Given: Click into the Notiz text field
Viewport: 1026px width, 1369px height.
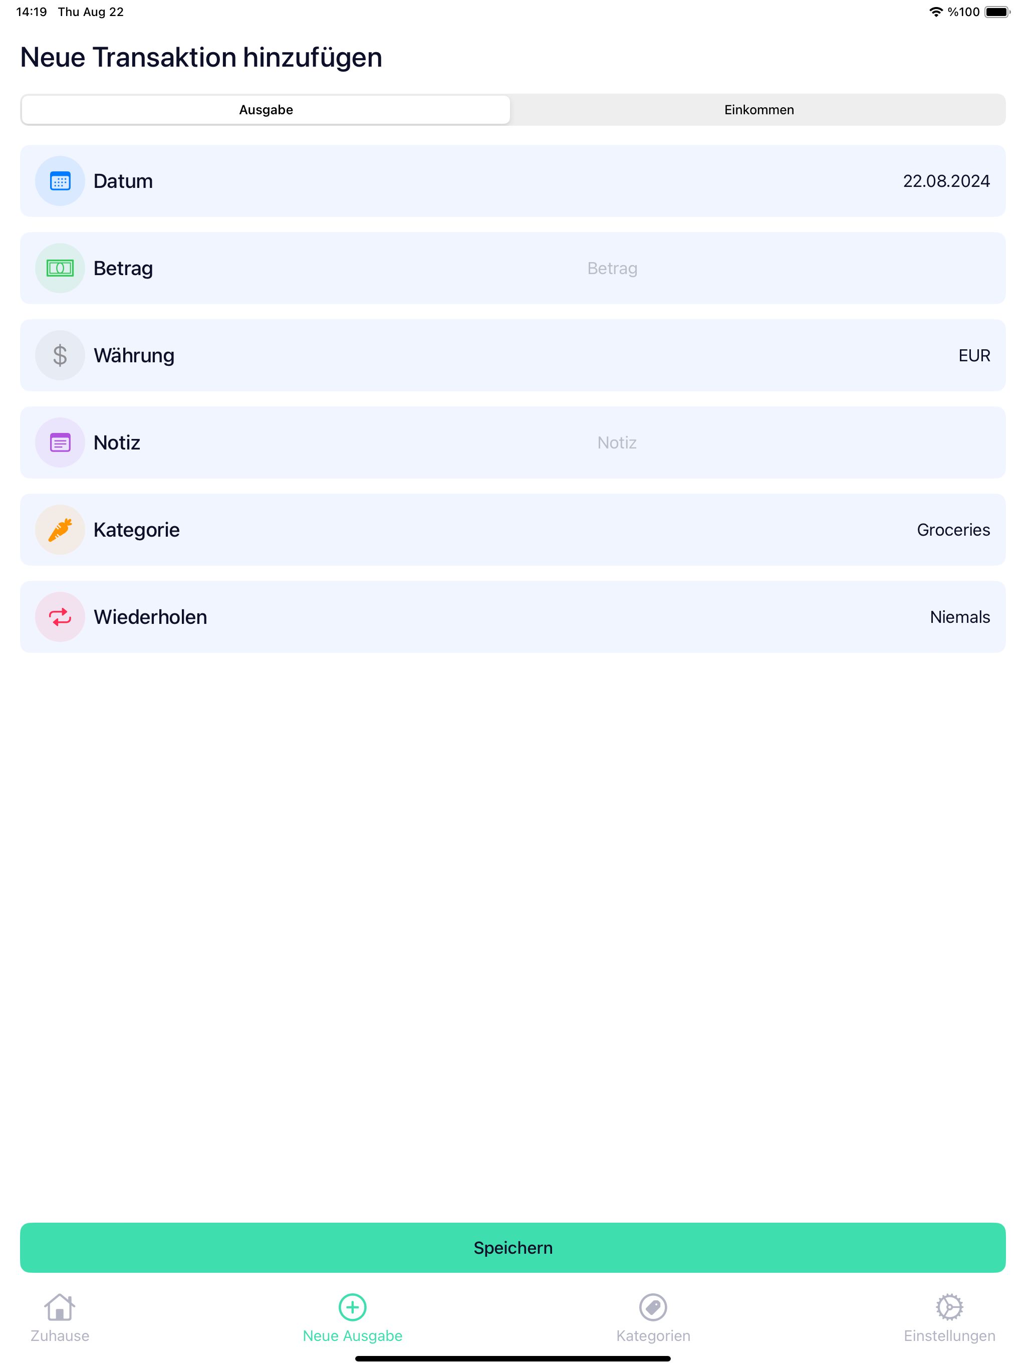Looking at the screenshot, I should pos(616,443).
